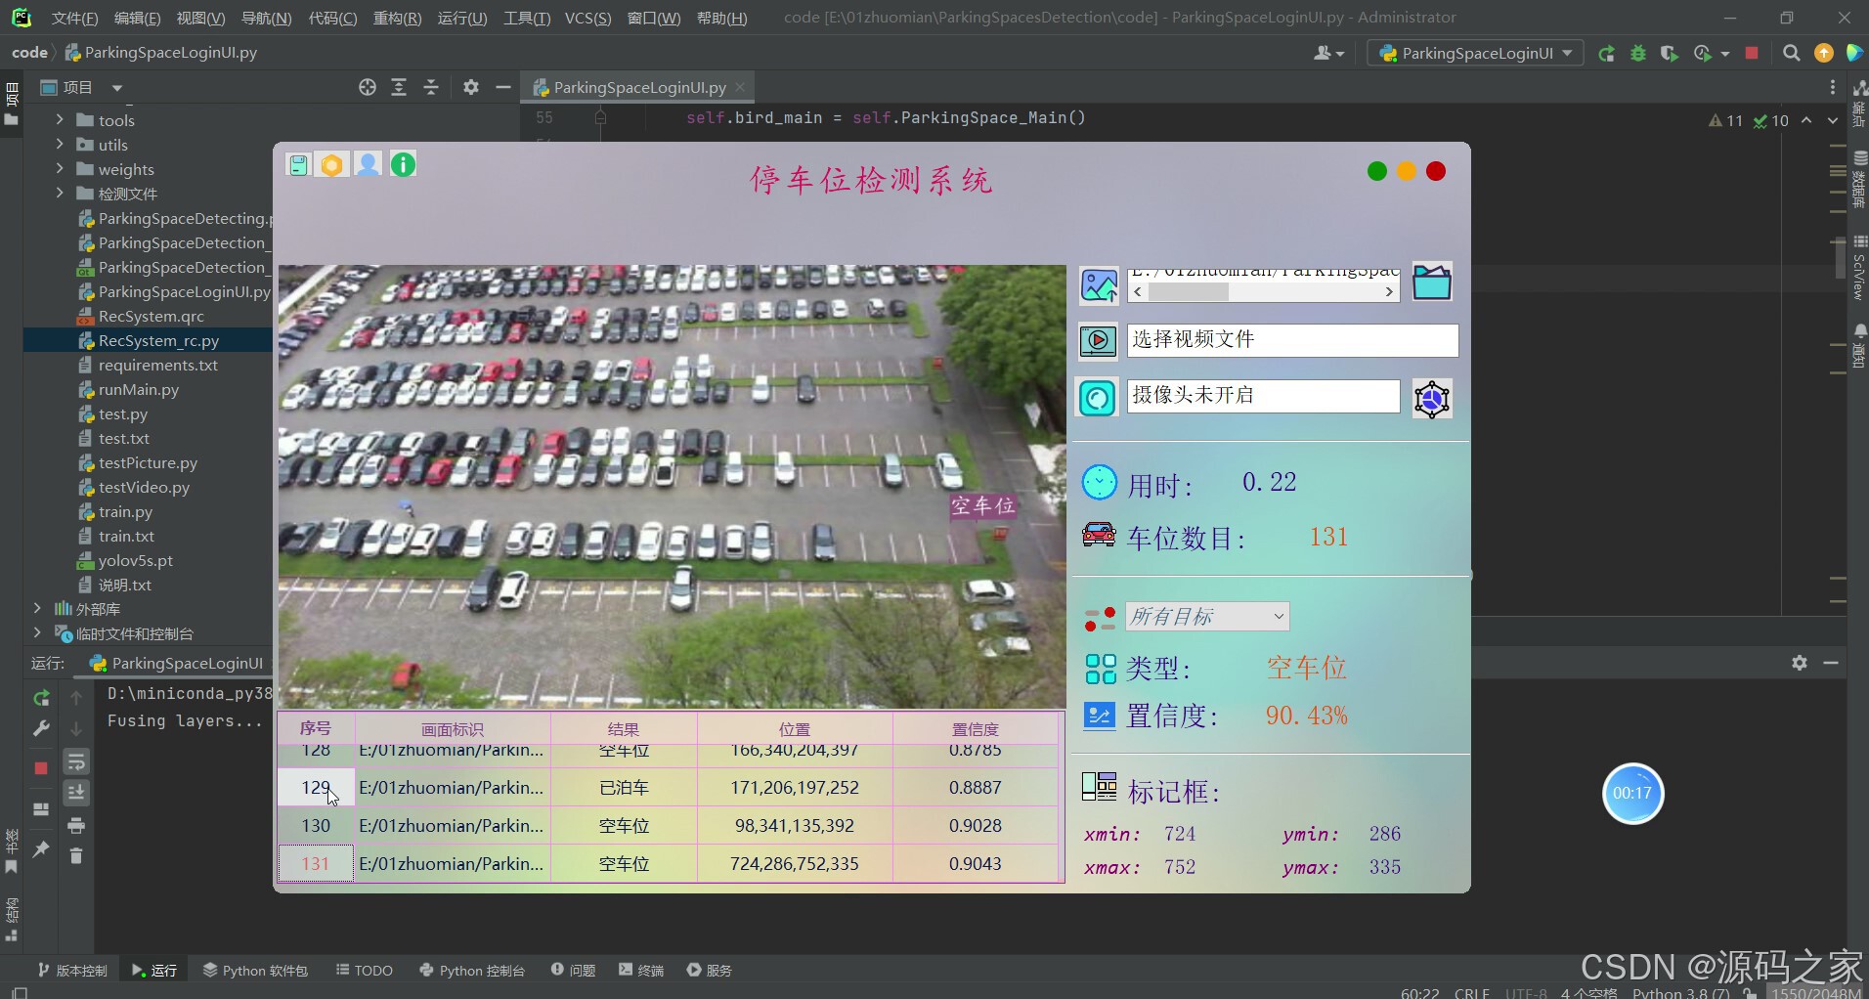Screen dimensions: 1869x999
Task: Click the 00:17 timer bubble
Action: (1632, 794)
